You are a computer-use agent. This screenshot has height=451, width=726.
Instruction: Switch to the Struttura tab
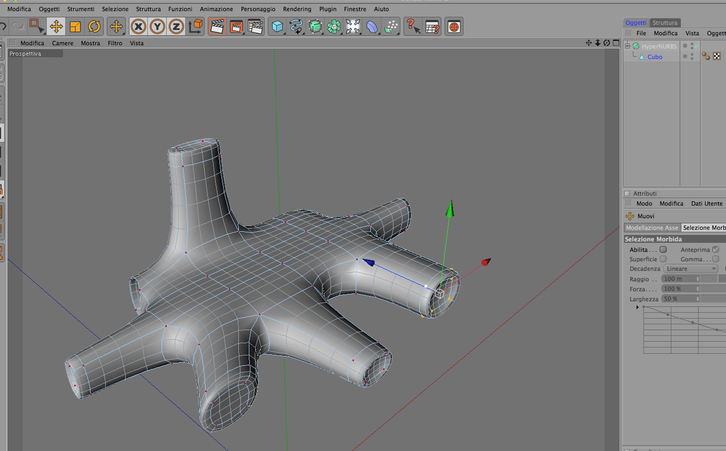pos(665,23)
